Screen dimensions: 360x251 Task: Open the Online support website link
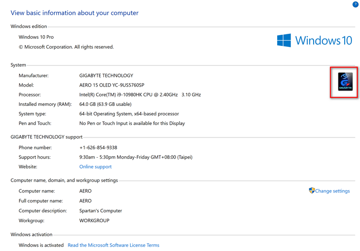(x=95, y=167)
